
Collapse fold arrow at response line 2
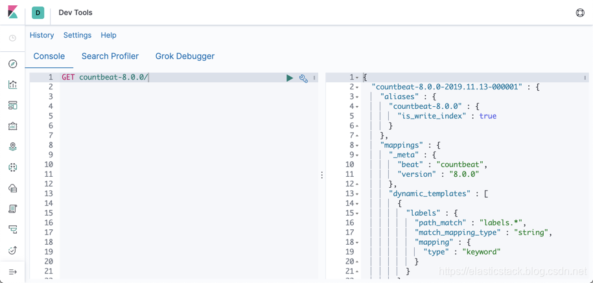point(357,87)
